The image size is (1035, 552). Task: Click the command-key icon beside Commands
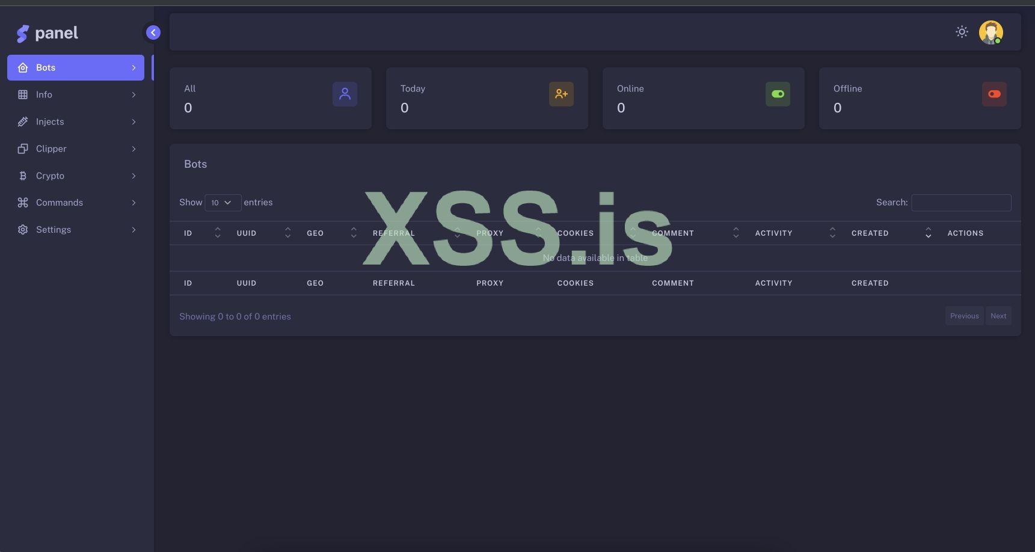click(x=23, y=203)
